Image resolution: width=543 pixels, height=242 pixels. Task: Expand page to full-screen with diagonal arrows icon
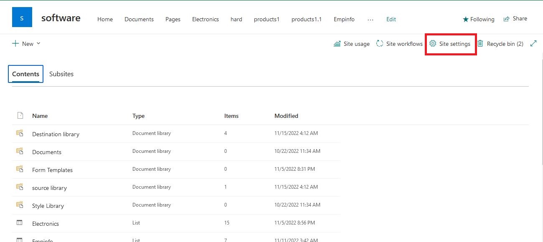pos(533,43)
